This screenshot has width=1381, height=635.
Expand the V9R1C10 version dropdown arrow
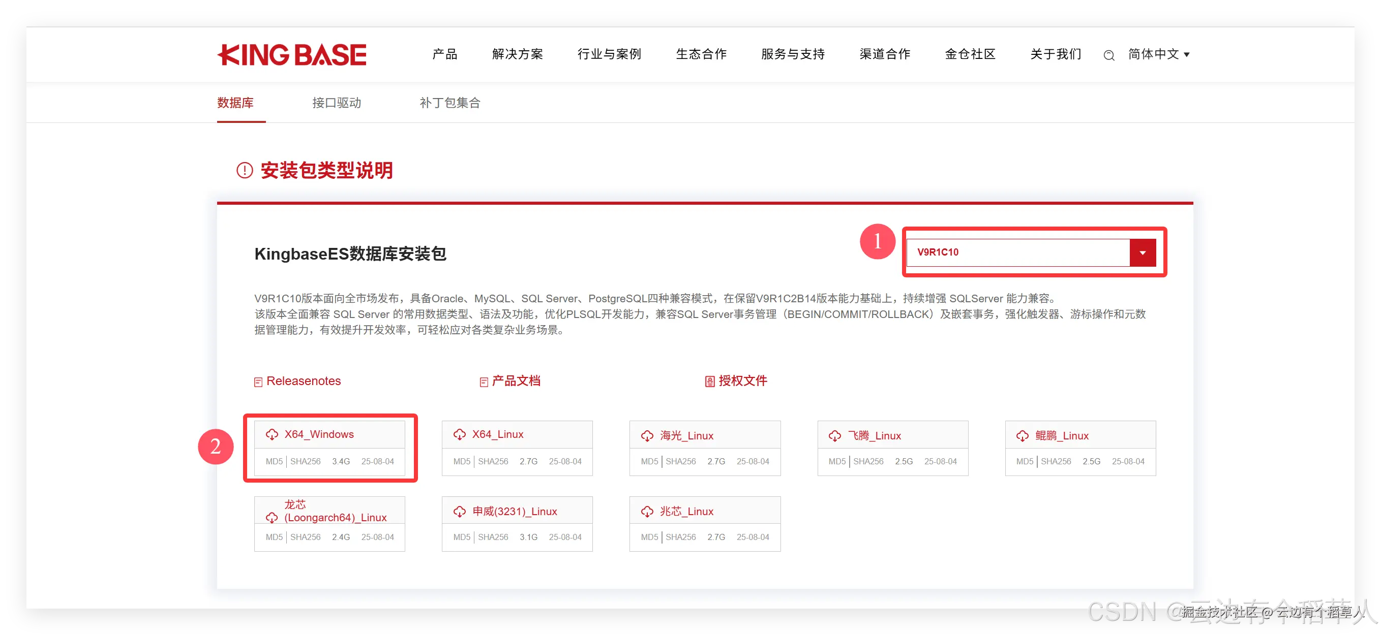click(1143, 252)
